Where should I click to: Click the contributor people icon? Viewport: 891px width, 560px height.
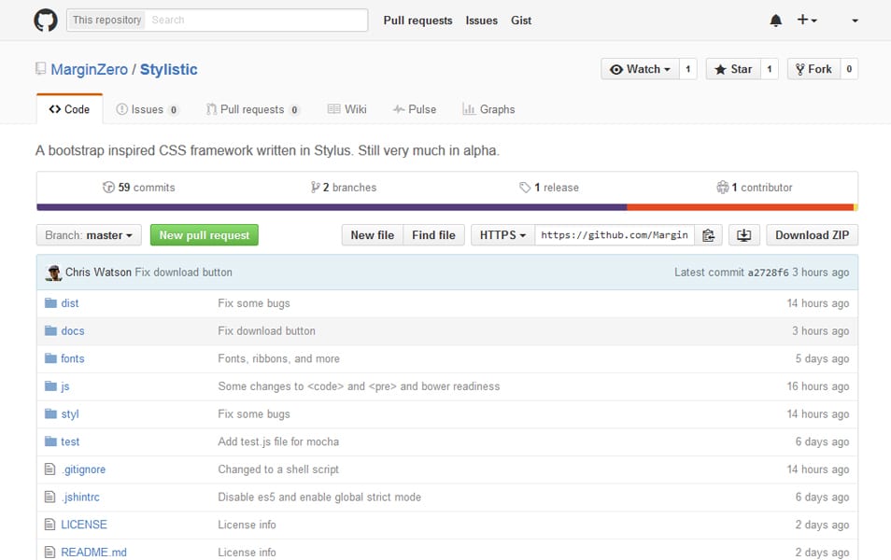722,187
